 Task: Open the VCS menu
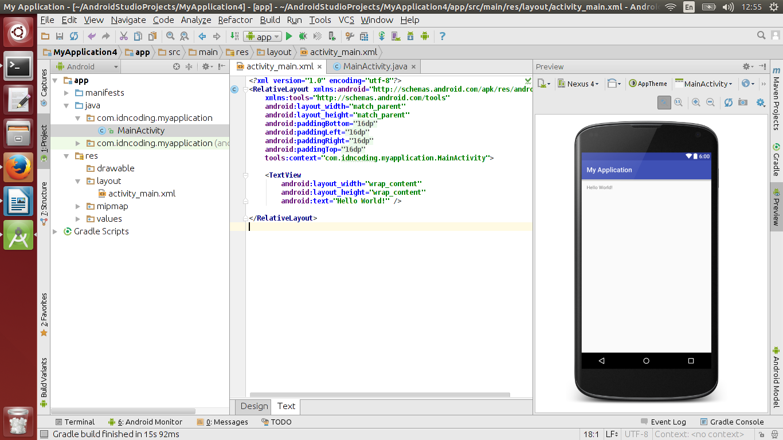pos(346,19)
